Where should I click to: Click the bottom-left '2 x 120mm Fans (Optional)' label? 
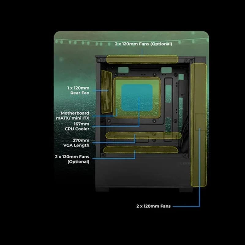point(72,159)
